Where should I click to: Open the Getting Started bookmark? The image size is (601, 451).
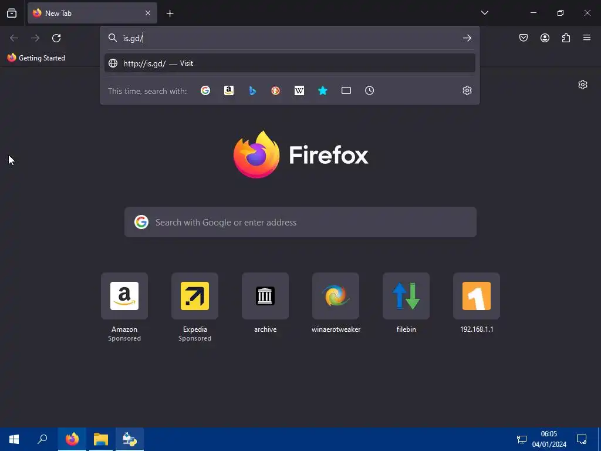coord(36,58)
